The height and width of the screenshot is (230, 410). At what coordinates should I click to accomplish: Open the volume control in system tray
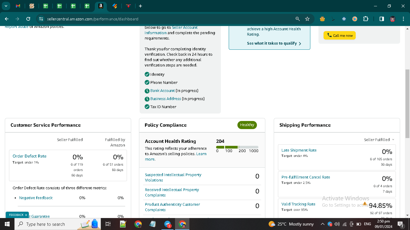point(337,224)
